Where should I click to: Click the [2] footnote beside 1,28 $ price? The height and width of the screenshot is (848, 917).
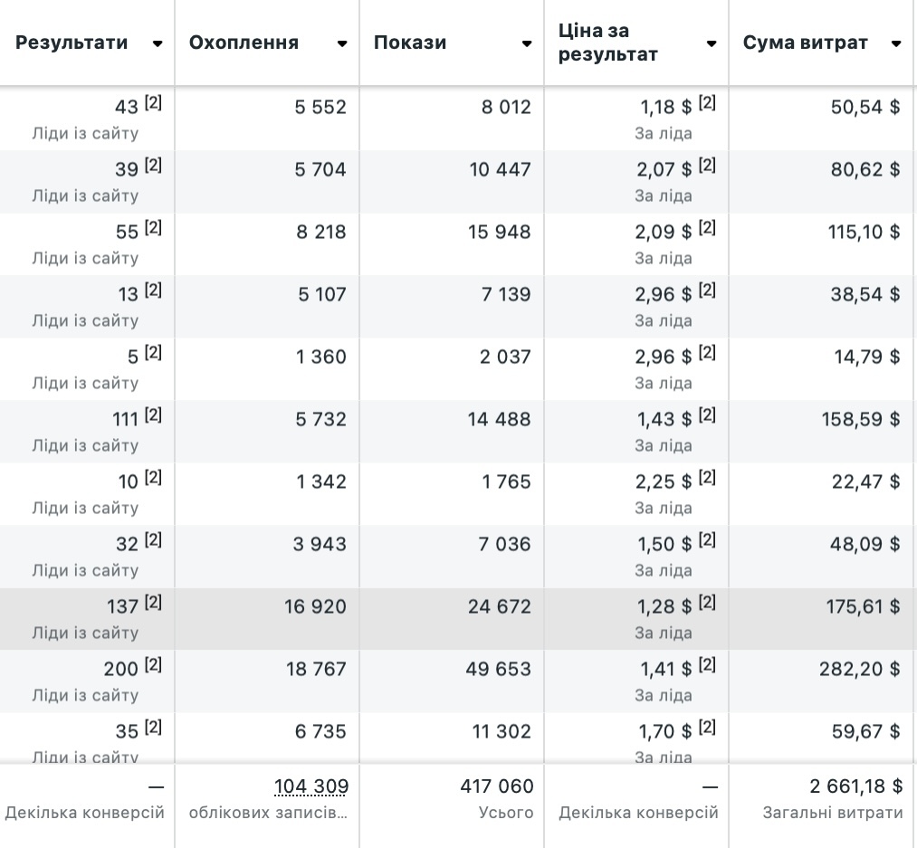click(707, 603)
